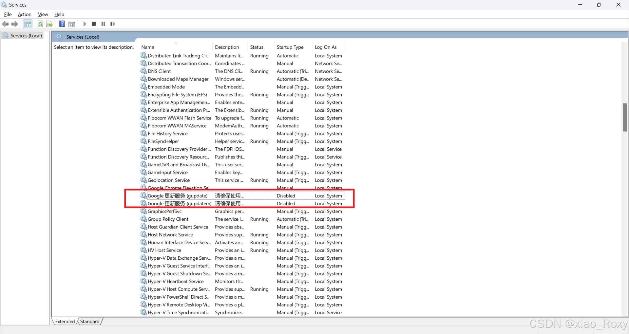Select Hyper-V Remote Desktop Virtualization service
This screenshot has width=629, height=334.
(242, 305)
